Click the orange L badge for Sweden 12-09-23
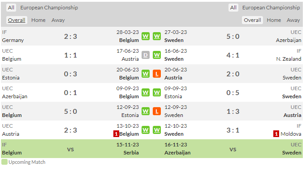 coord(157,112)
